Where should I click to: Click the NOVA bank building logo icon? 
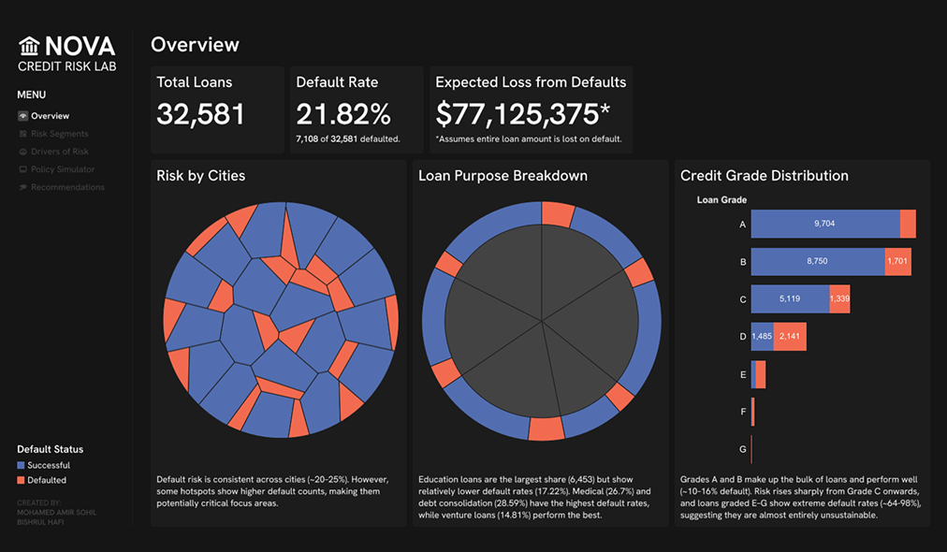tap(29, 47)
